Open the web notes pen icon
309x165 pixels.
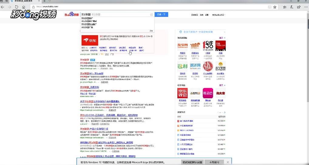pyautogui.click(x=292, y=7)
